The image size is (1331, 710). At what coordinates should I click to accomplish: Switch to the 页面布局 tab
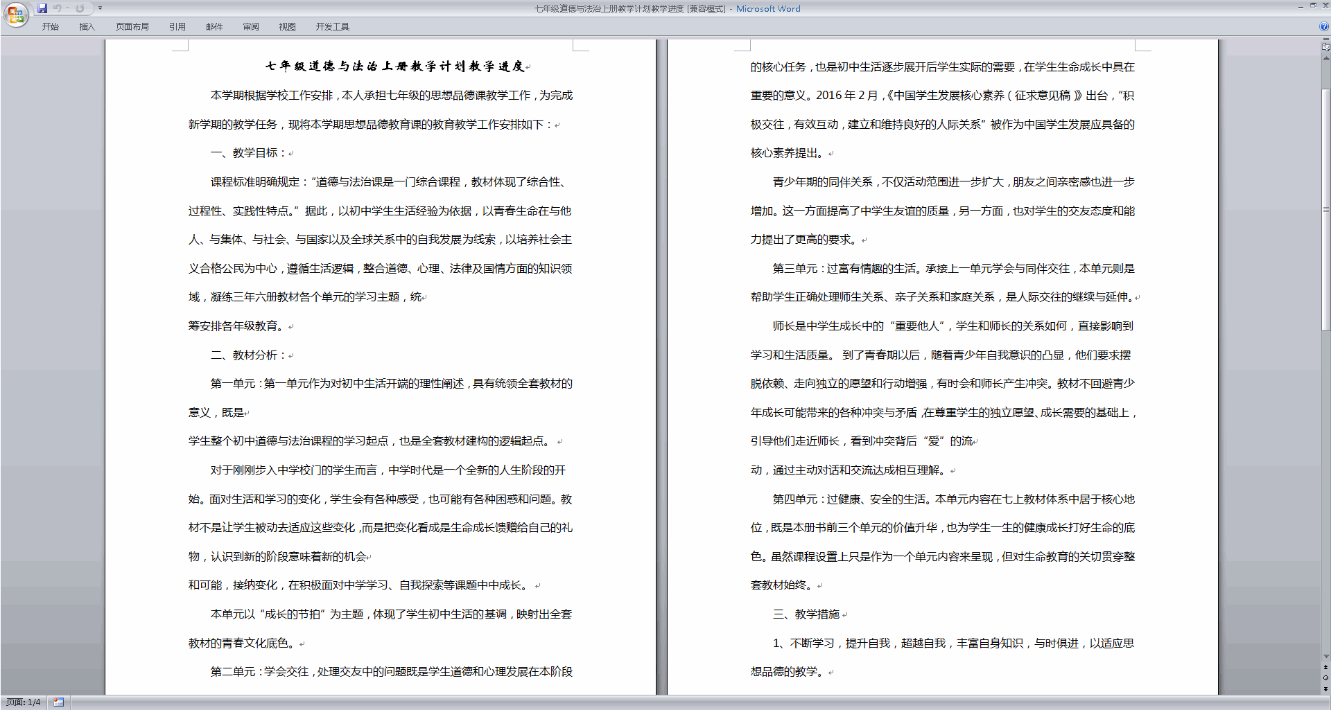pos(132,27)
